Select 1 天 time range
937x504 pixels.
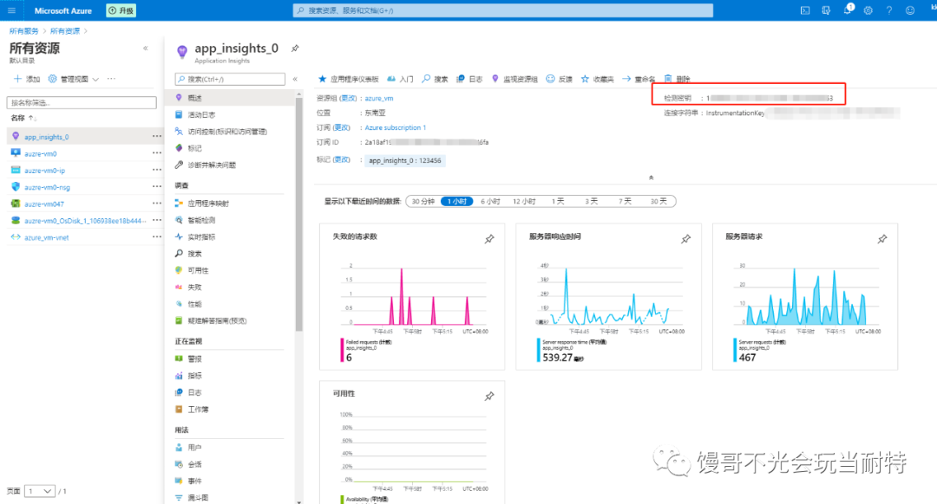pos(558,202)
